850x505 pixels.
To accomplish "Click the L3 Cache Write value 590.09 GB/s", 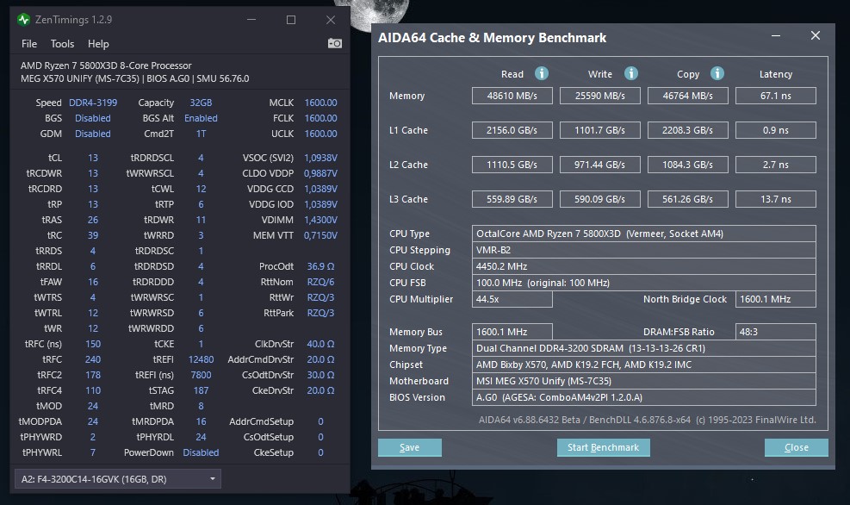I will coord(600,199).
